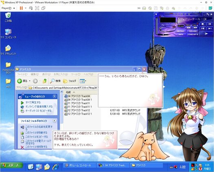
Task: Adjust the vertical volume slider in music player
Action: 157,26
